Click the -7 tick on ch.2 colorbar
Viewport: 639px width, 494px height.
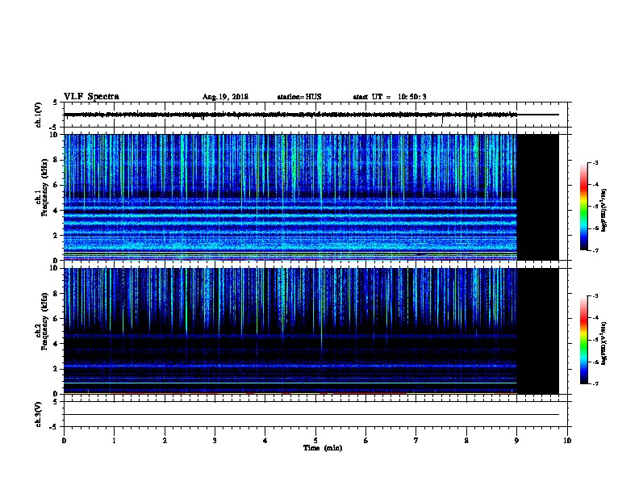pyautogui.click(x=595, y=383)
